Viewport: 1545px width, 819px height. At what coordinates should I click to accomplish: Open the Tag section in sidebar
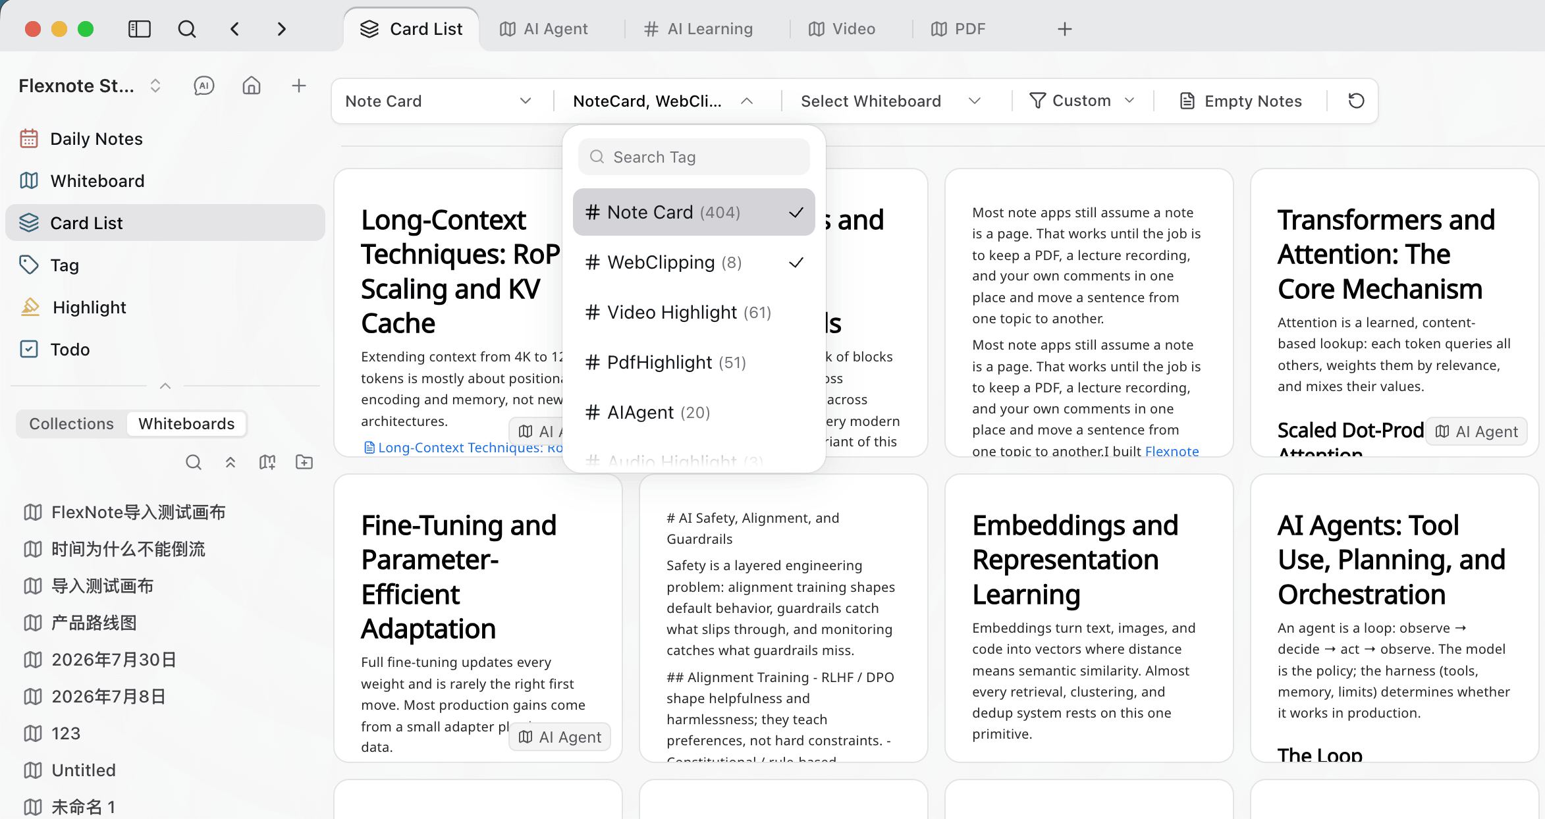(x=165, y=265)
